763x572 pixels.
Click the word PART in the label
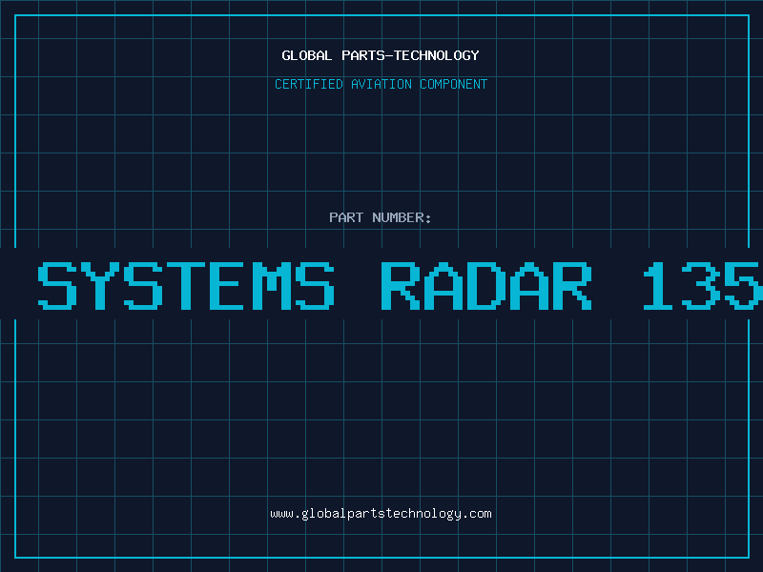click(x=345, y=217)
